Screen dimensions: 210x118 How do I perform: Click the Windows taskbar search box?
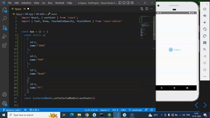click(34, 115)
